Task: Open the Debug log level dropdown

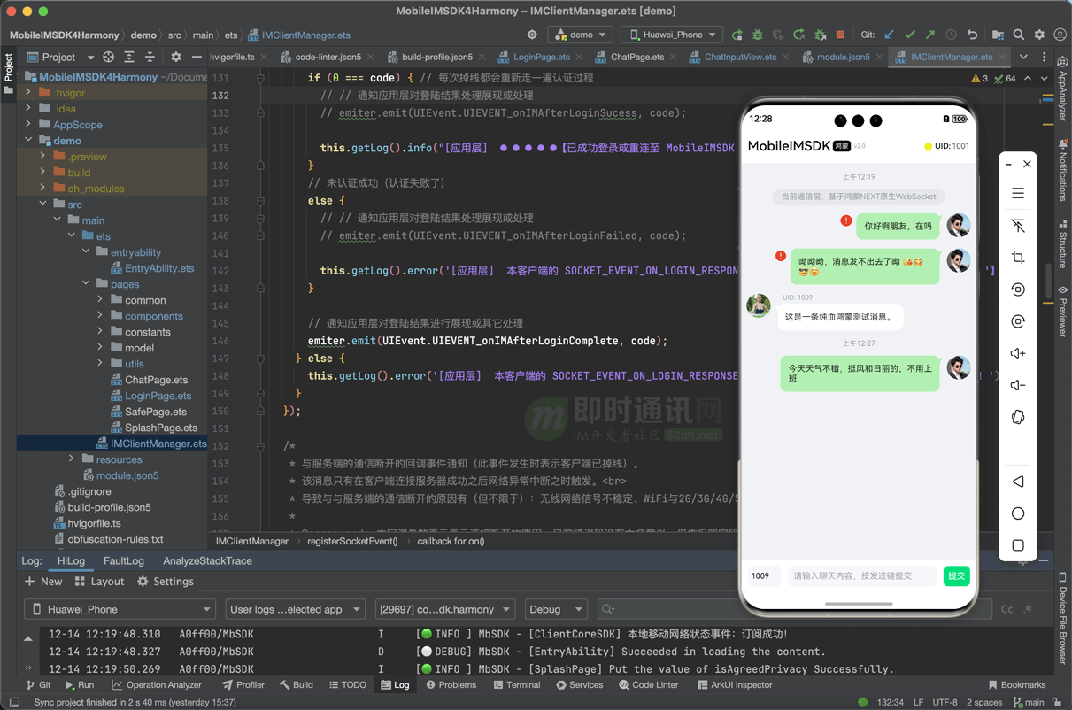Action: 556,609
